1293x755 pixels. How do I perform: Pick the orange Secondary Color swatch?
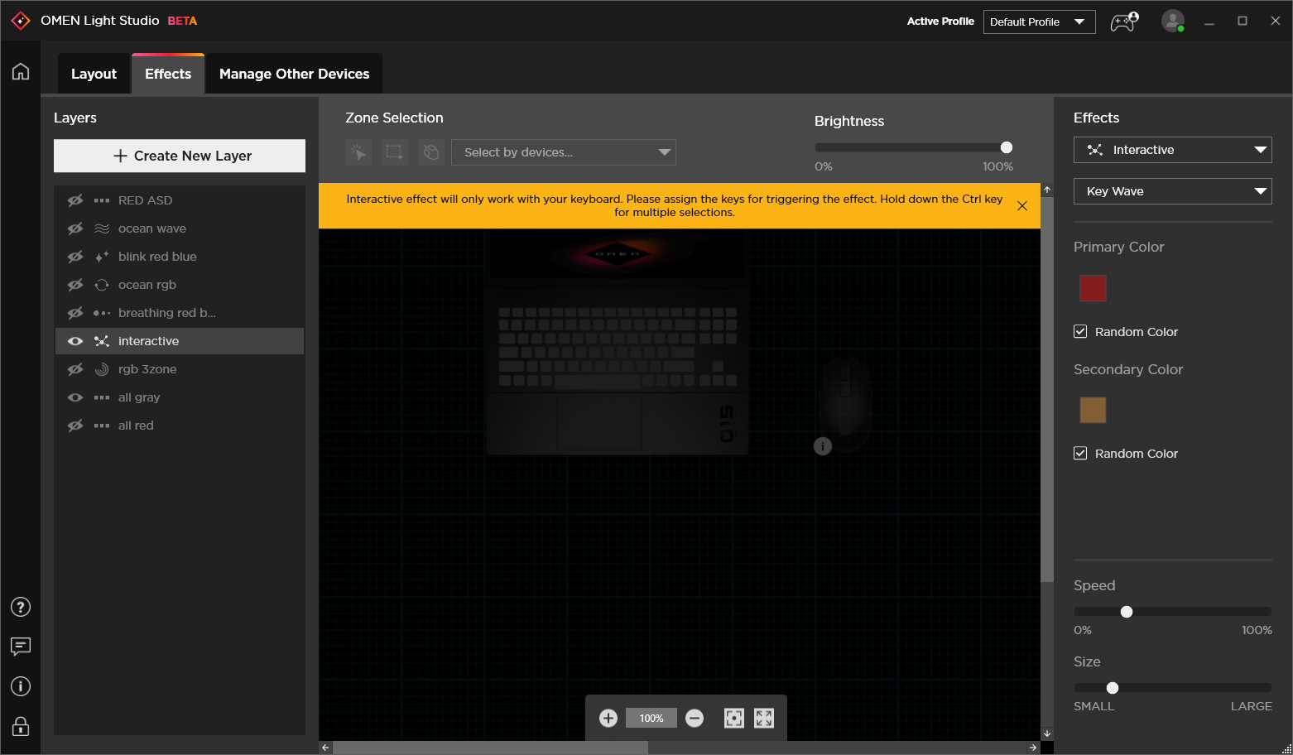click(1093, 410)
